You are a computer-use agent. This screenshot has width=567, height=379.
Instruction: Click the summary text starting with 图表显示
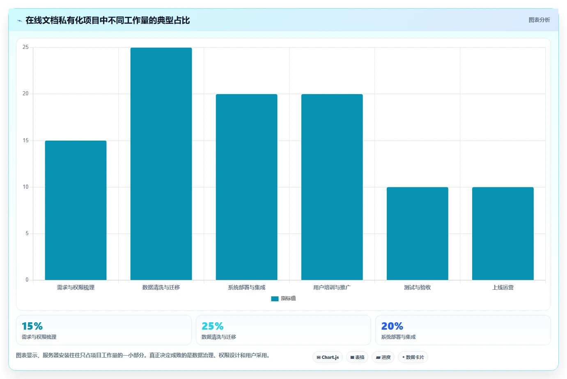click(144, 355)
